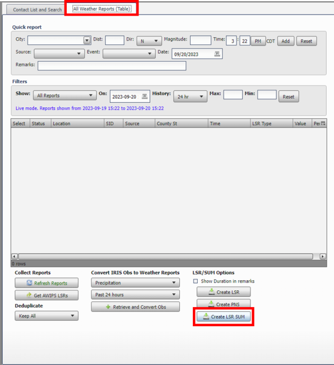Select All Weather Reports (Table) tab
This screenshot has height=365, width=334.
[x=102, y=9]
